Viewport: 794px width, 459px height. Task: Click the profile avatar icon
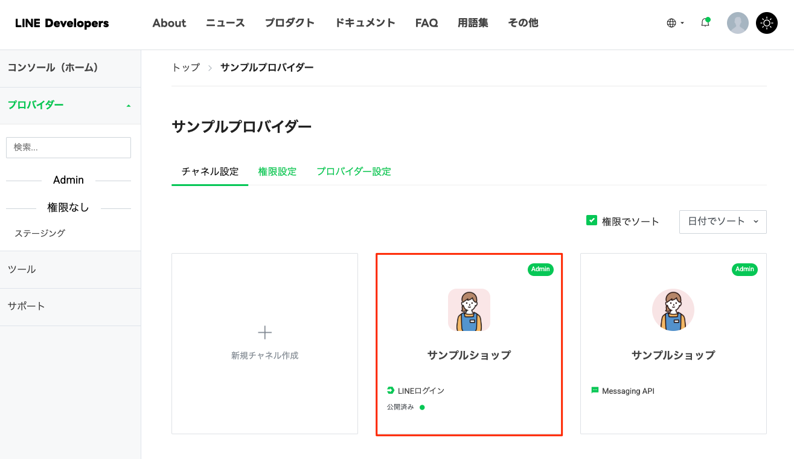737,22
